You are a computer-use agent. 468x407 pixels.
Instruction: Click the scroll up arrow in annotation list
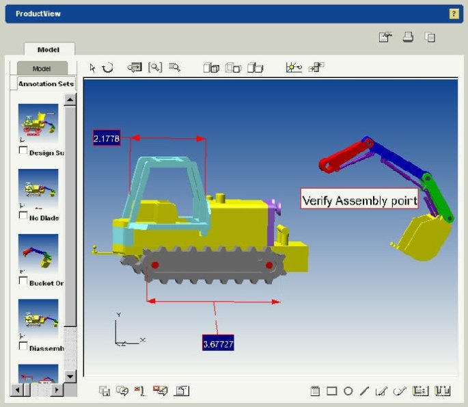click(70, 99)
